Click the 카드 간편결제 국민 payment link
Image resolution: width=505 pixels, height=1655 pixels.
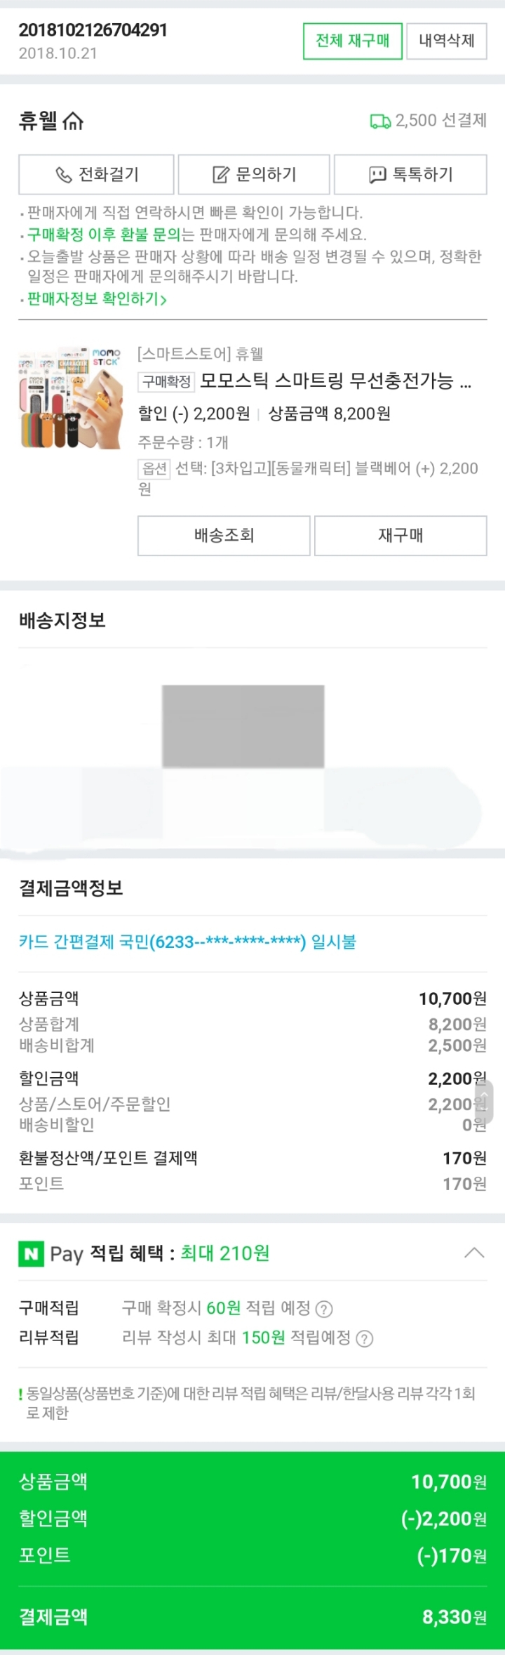coord(187,942)
